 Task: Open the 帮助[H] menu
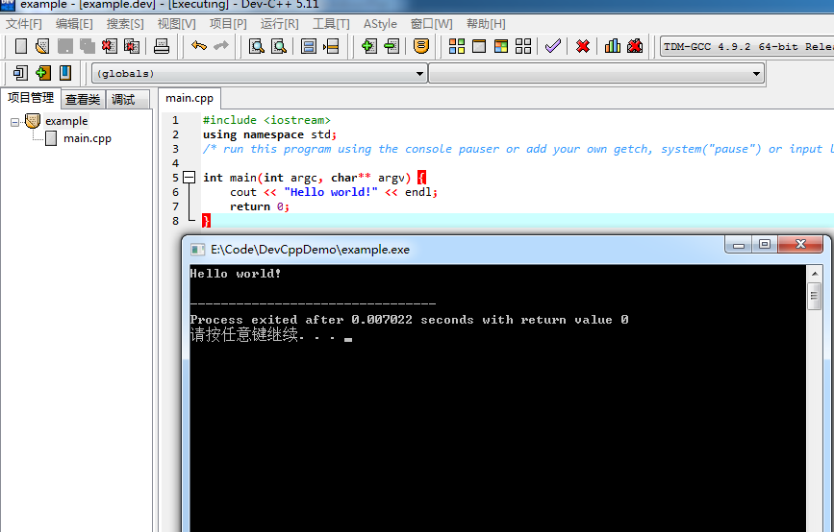tap(486, 24)
